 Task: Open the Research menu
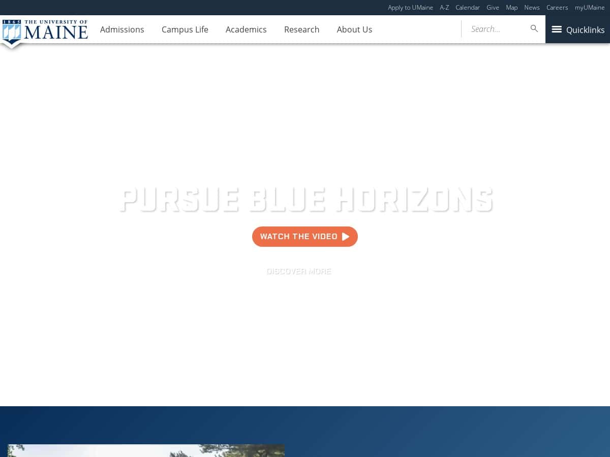pyautogui.click(x=302, y=29)
